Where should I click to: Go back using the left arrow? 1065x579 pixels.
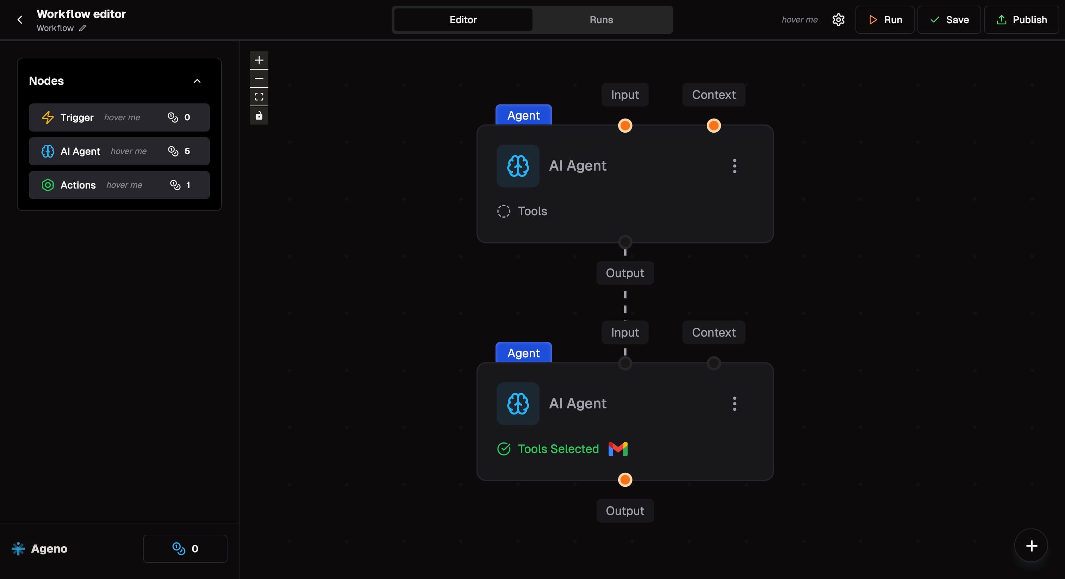point(19,19)
